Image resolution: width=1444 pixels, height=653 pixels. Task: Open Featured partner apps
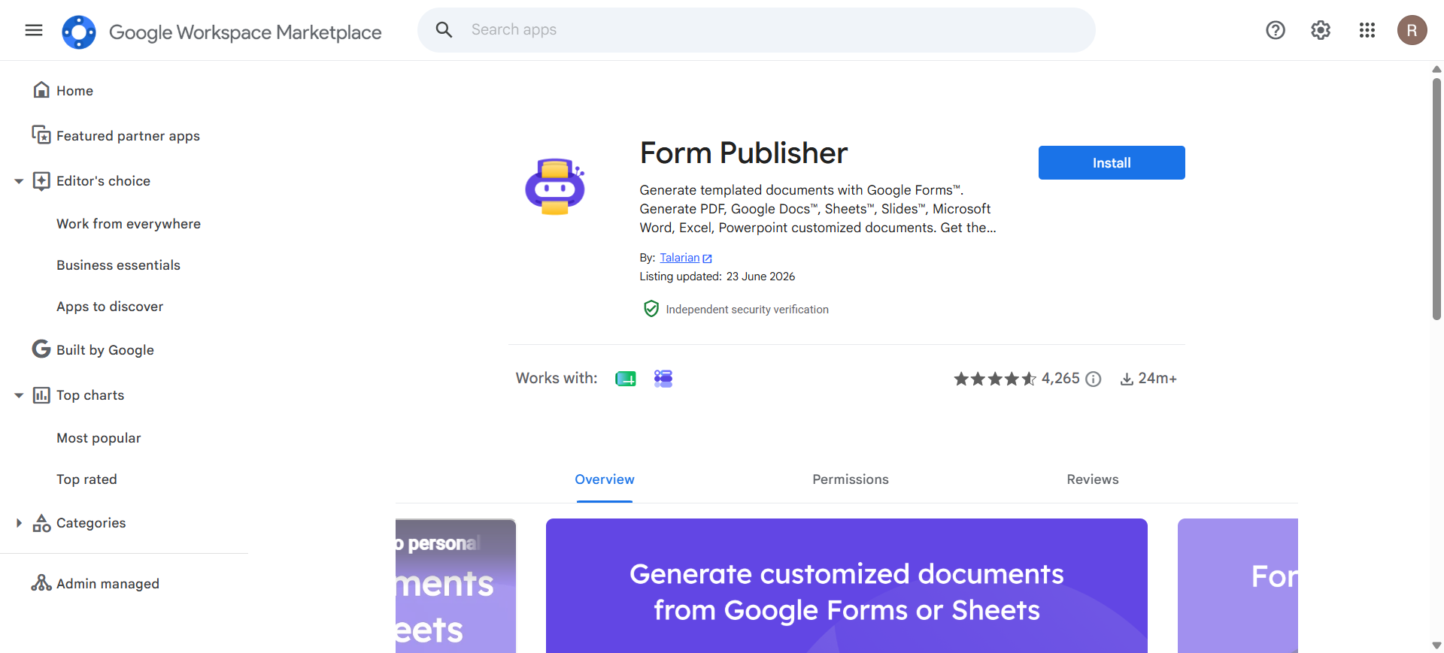click(128, 136)
